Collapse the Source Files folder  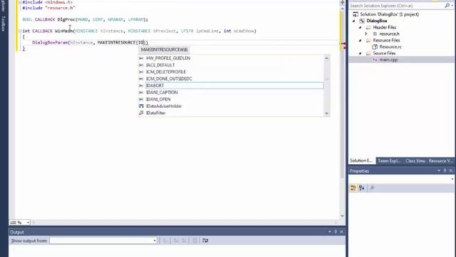(361, 54)
